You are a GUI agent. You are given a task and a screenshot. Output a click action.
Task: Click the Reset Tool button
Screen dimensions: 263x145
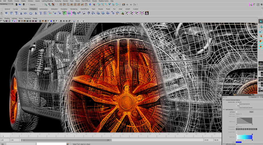[x=253, y=97]
